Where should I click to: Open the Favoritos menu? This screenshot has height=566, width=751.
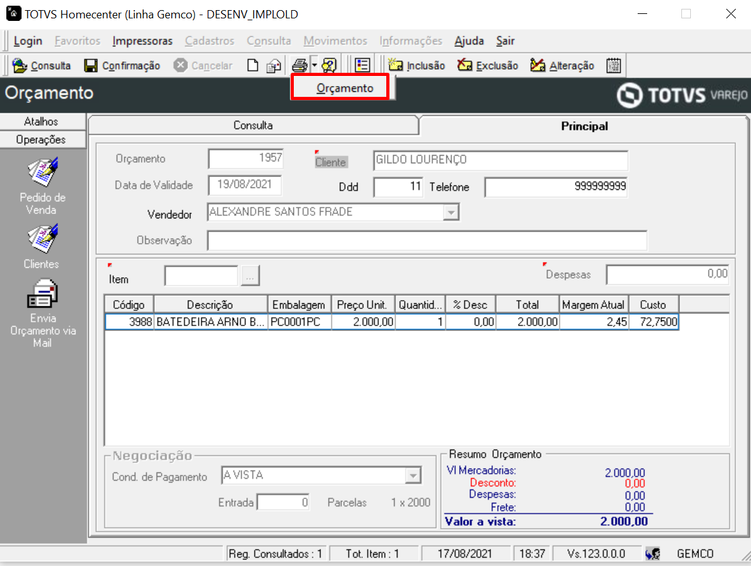(x=77, y=41)
